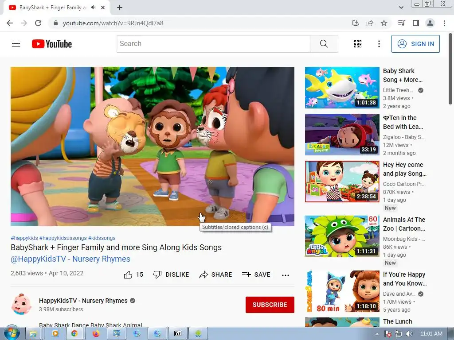
Task: Click the #happykids hashtag
Action: coord(24,238)
